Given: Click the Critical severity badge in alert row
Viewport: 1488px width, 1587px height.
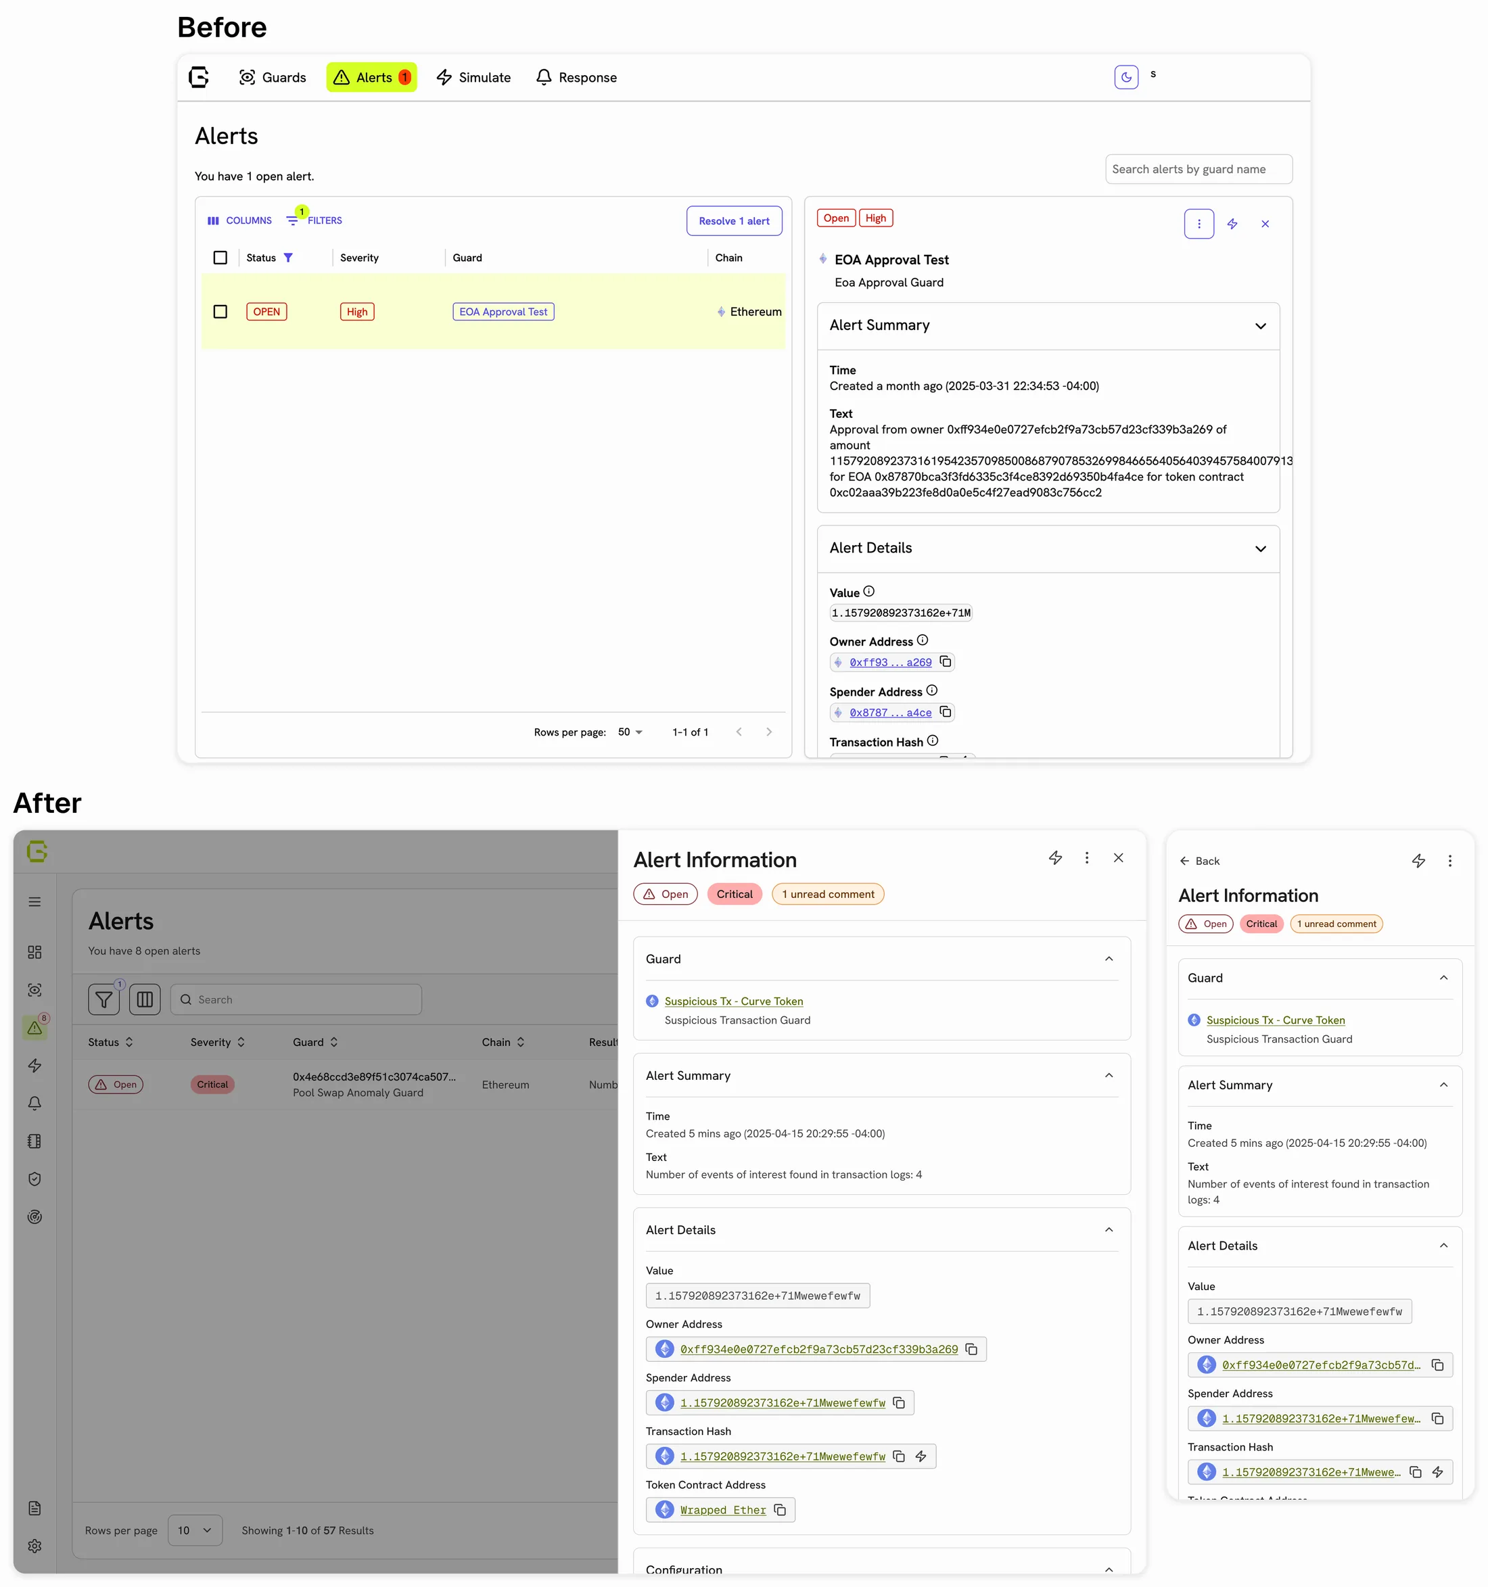Looking at the screenshot, I should [212, 1084].
